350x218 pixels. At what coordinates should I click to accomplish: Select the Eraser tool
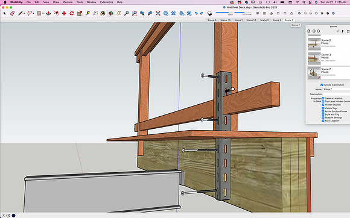pos(13,14)
